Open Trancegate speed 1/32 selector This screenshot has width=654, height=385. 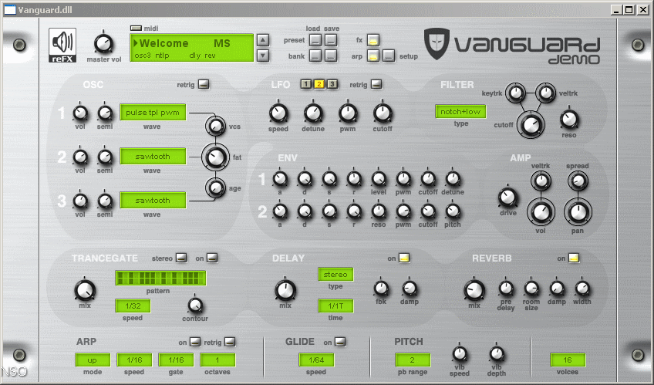[x=133, y=306]
